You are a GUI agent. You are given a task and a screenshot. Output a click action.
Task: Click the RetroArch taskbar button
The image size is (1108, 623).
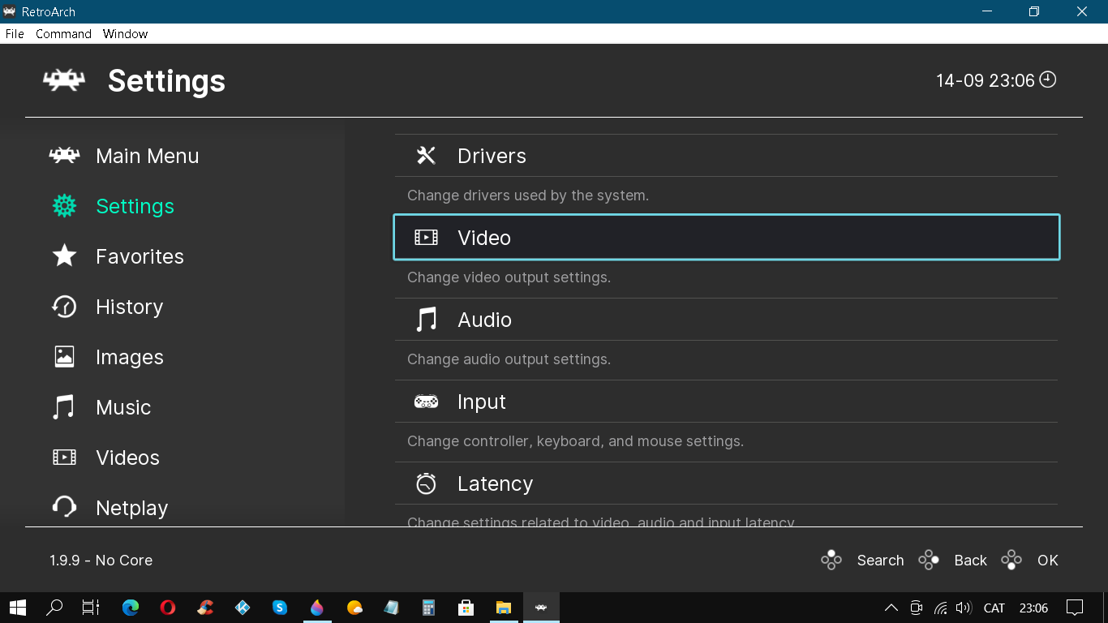point(541,607)
